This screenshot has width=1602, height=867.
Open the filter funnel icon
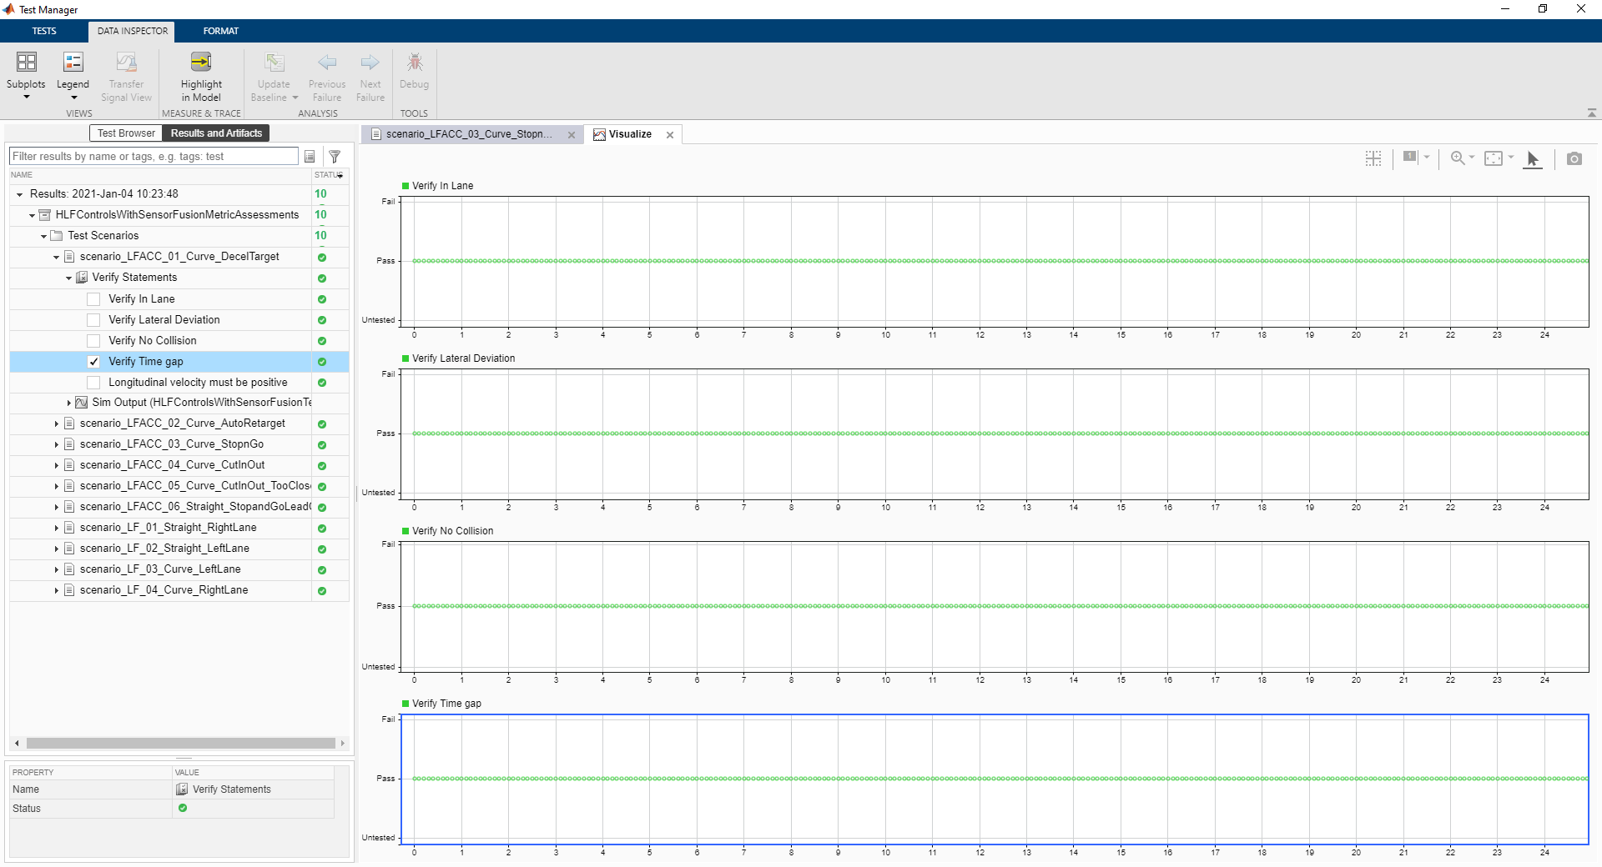click(335, 157)
